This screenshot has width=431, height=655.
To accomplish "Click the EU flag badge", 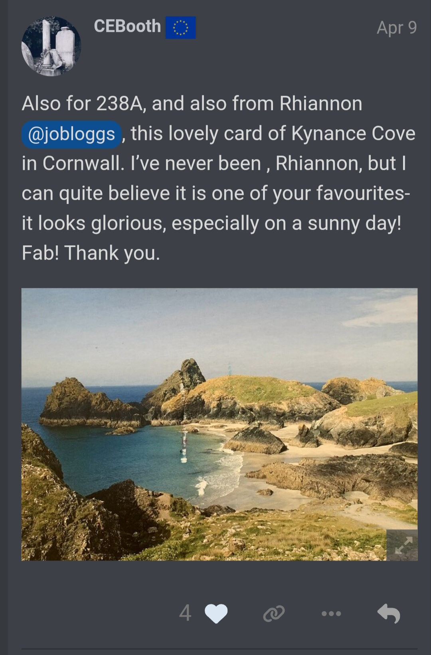I will pos(181,28).
